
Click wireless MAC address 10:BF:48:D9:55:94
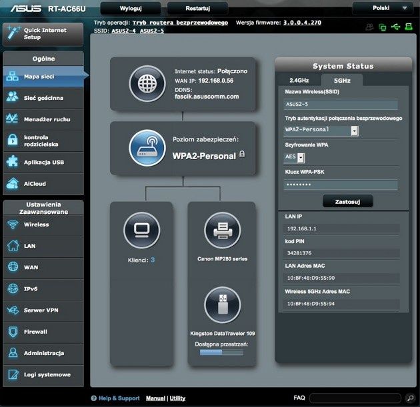tap(311, 304)
